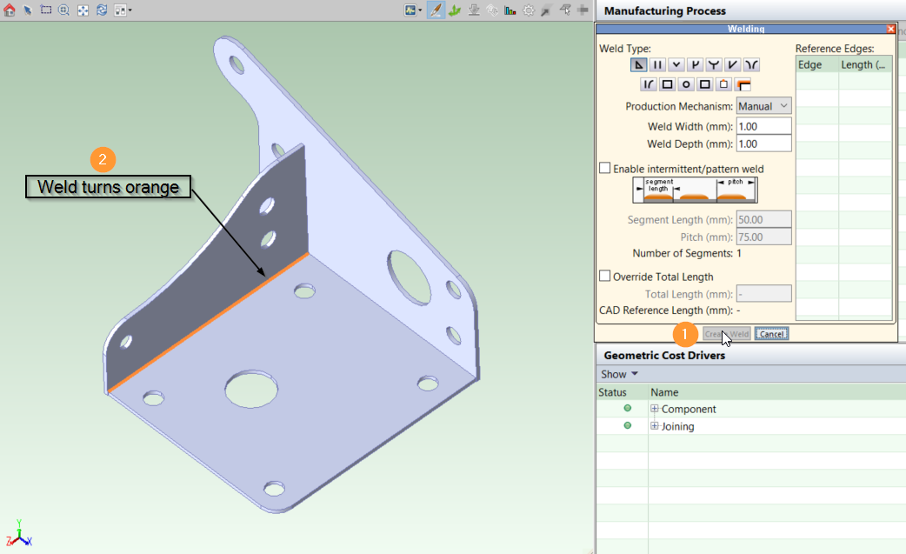906x554 pixels.
Task: Select the Y-shaped weld type icon
Action: [714, 64]
